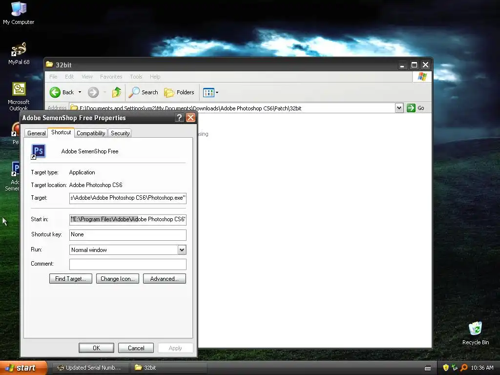Viewport: 500px width, 375px height.
Task: Switch to Updated Serial Numb taskbar item
Action: [90, 368]
